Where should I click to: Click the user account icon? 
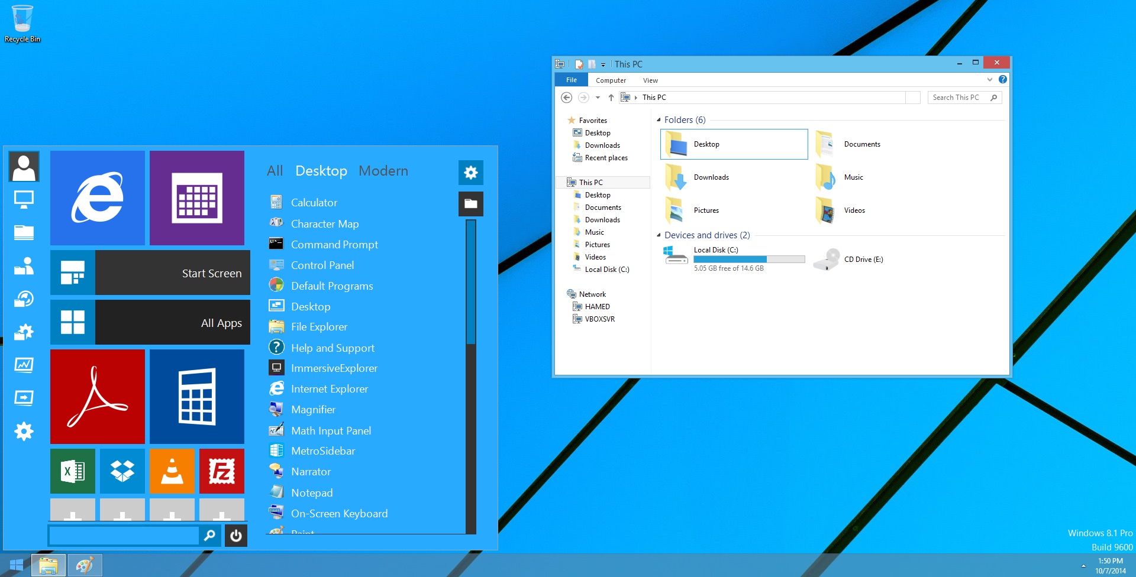pos(24,167)
